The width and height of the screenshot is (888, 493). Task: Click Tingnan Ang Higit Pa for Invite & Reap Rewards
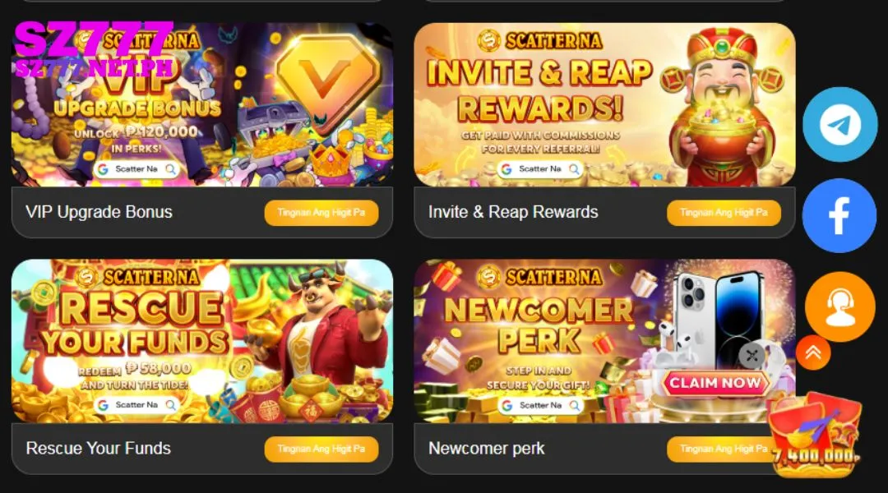tap(724, 213)
